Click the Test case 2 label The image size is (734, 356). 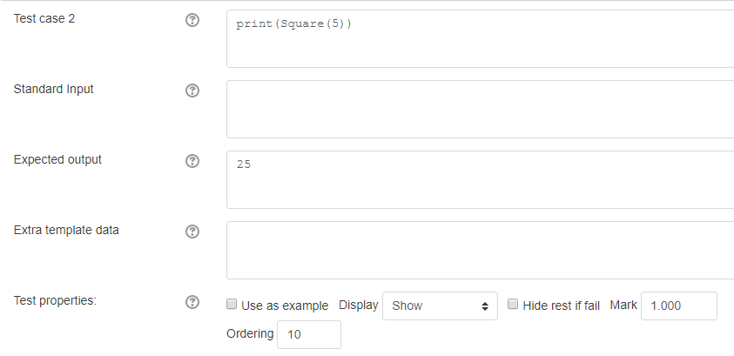44,18
